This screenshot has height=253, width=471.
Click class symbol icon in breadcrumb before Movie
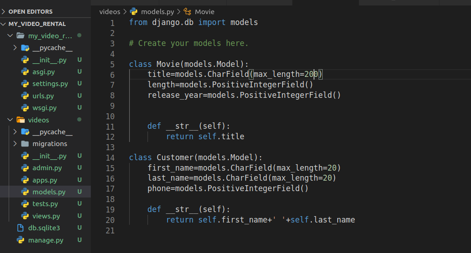(188, 12)
